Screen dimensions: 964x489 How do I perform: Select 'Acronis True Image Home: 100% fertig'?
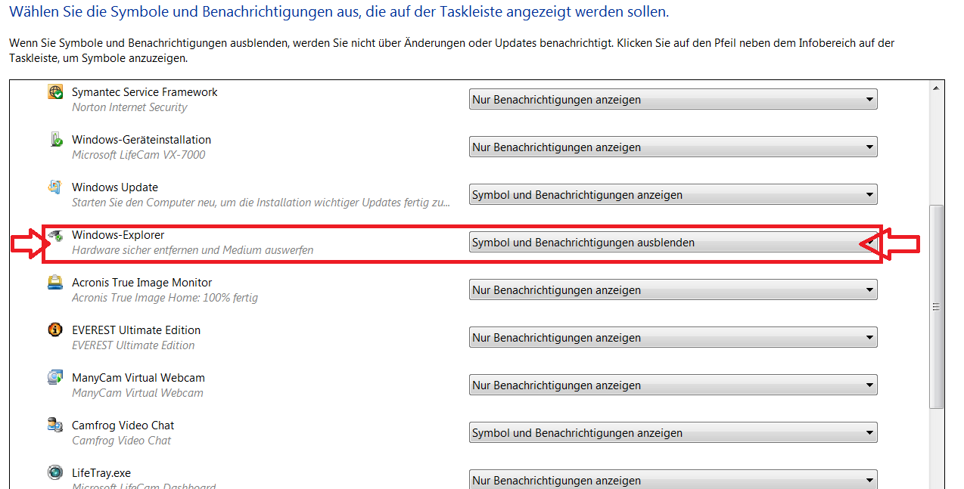coord(165,298)
